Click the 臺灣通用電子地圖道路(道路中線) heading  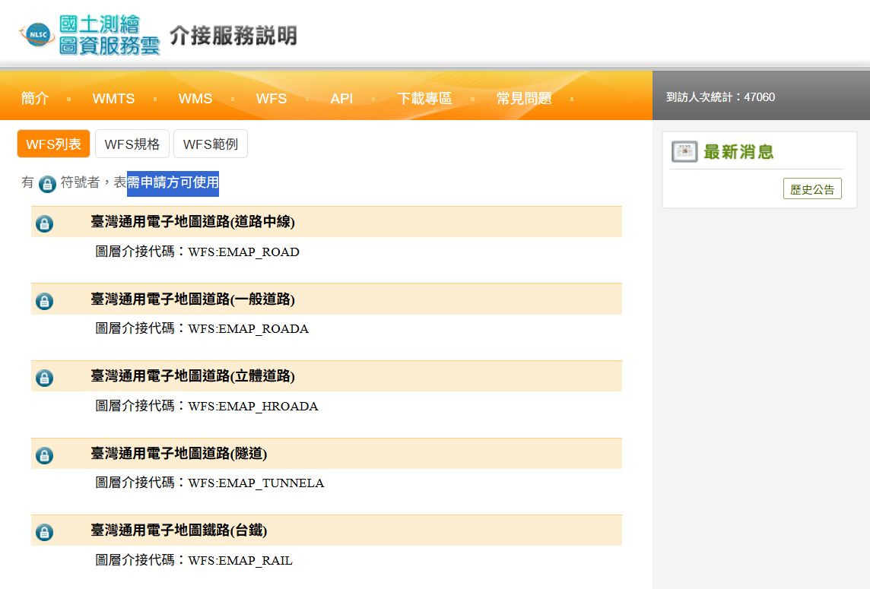[x=192, y=222]
